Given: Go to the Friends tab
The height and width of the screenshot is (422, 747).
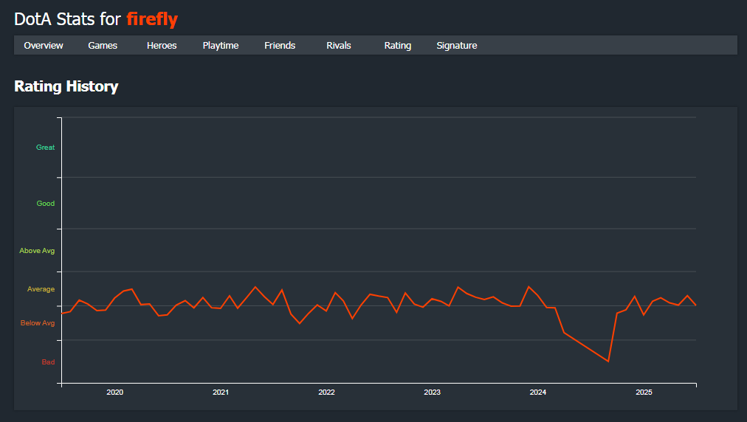Looking at the screenshot, I should click(280, 45).
